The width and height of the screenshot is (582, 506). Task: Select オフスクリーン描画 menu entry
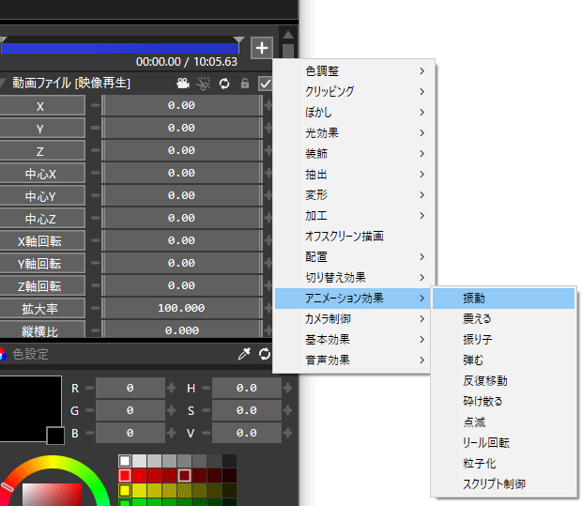tap(355, 237)
